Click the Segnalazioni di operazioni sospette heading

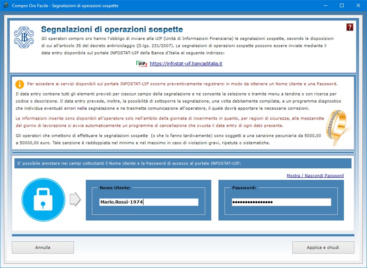pyautogui.click(x=112, y=30)
